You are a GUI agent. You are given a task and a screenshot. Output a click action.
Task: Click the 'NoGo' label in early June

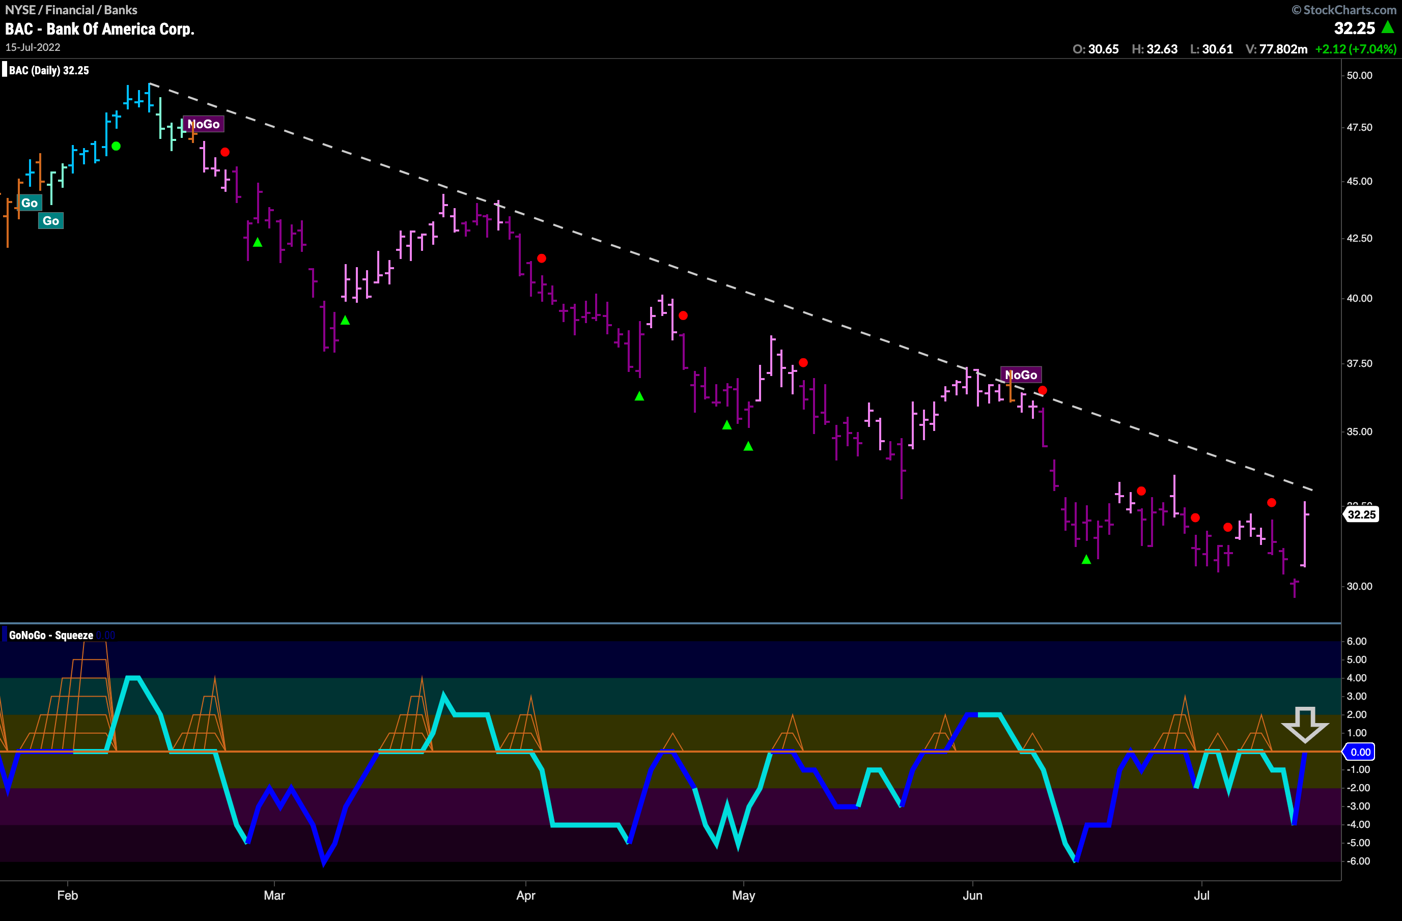[x=1021, y=375]
